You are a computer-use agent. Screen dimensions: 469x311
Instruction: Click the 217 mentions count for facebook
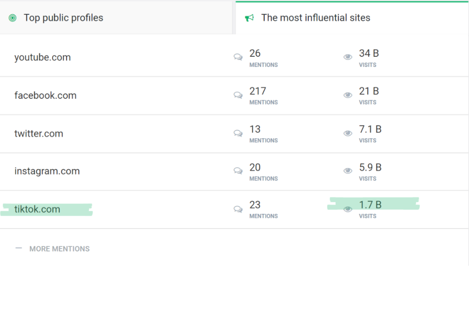pos(258,91)
